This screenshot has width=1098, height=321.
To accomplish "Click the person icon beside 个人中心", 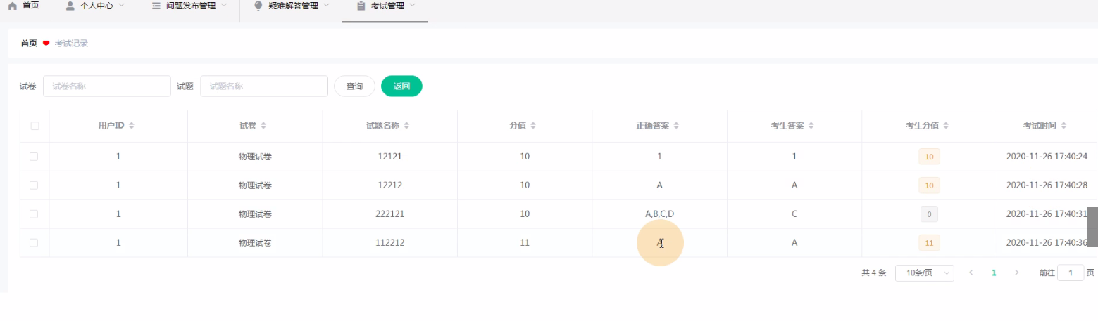I will pyautogui.click(x=70, y=6).
